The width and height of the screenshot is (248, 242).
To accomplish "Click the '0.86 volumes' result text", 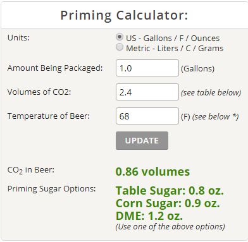I will tap(152, 171).
